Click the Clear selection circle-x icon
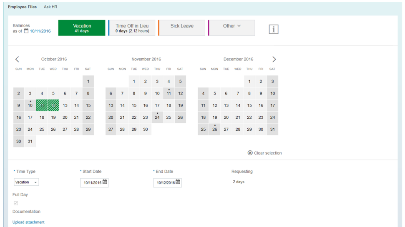 tap(250, 153)
